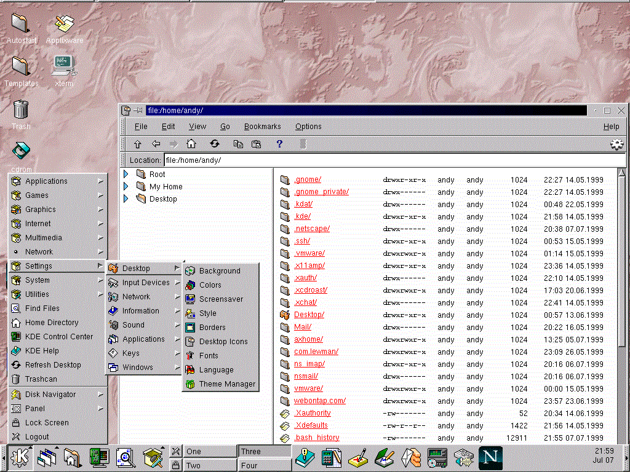The width and height of the screenshot is (630, 472).
Task: Click the Location address field
Action: [394, 160]
